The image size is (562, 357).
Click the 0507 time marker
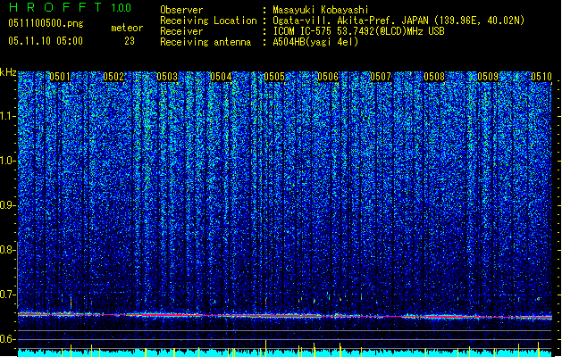[x=381, y=77]
